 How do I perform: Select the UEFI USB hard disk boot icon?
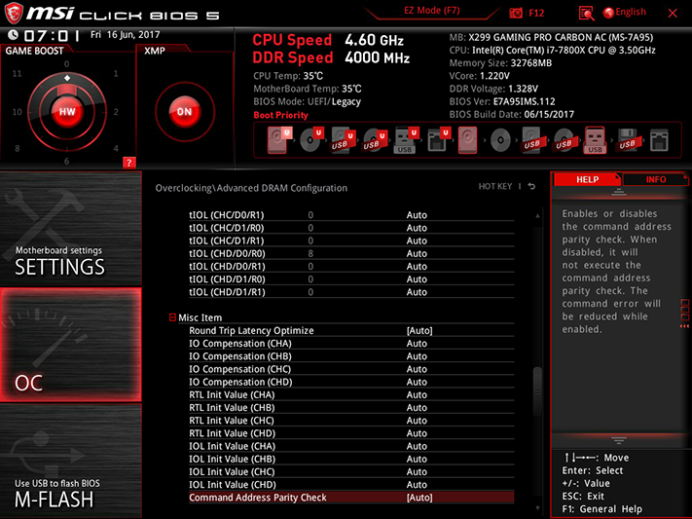coord(343,140)
